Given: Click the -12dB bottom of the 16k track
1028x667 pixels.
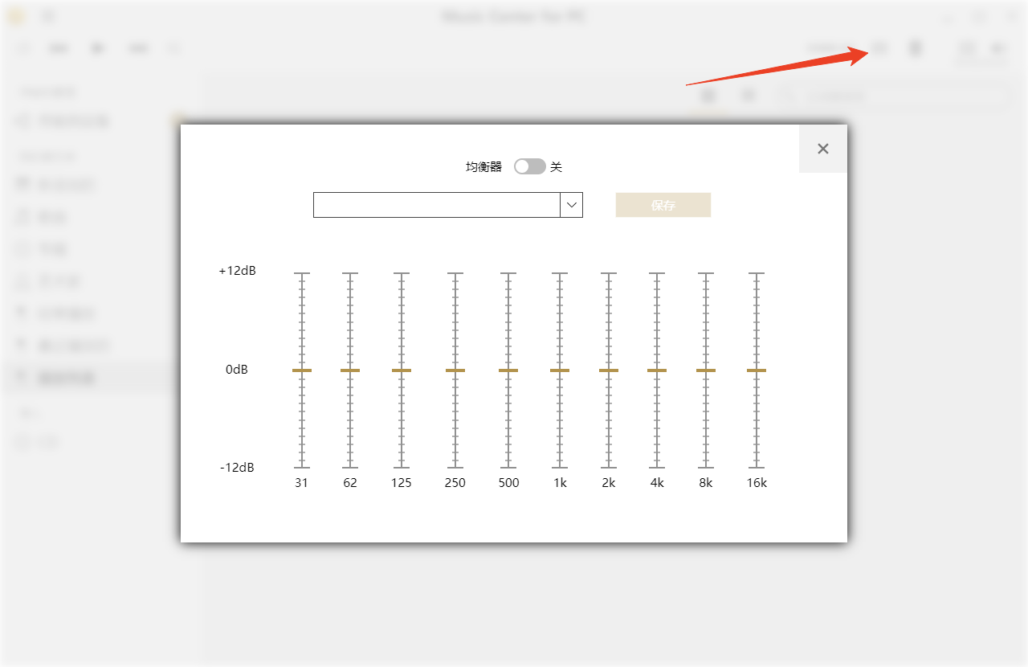Looking at the screenshot, I should (x=757, y=467).
